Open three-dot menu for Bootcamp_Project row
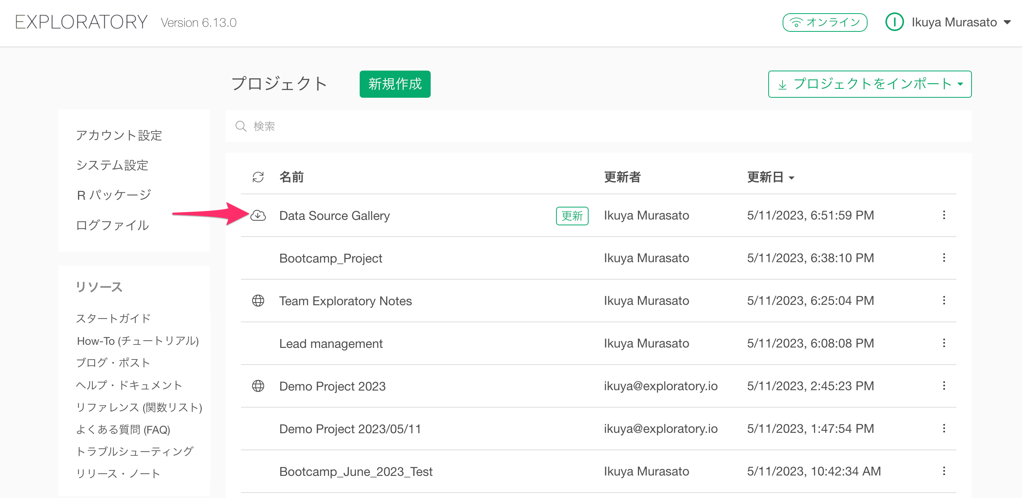 944,258
